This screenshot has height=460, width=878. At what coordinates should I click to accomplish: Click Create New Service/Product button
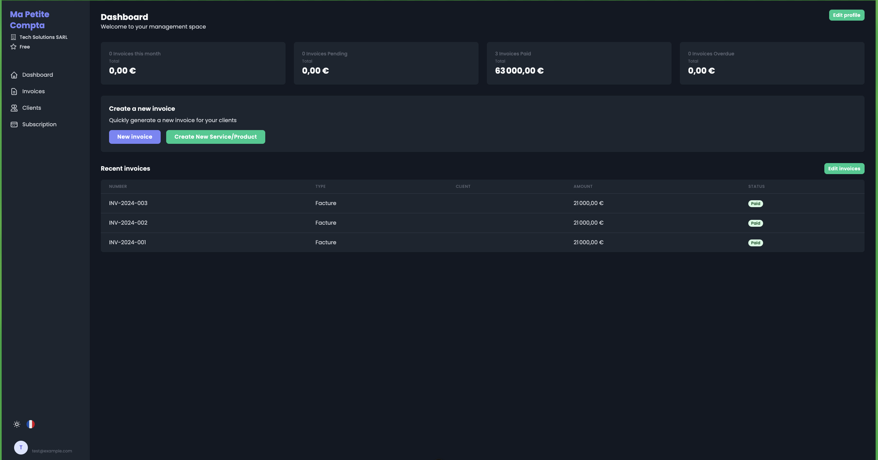coord(215,137)
